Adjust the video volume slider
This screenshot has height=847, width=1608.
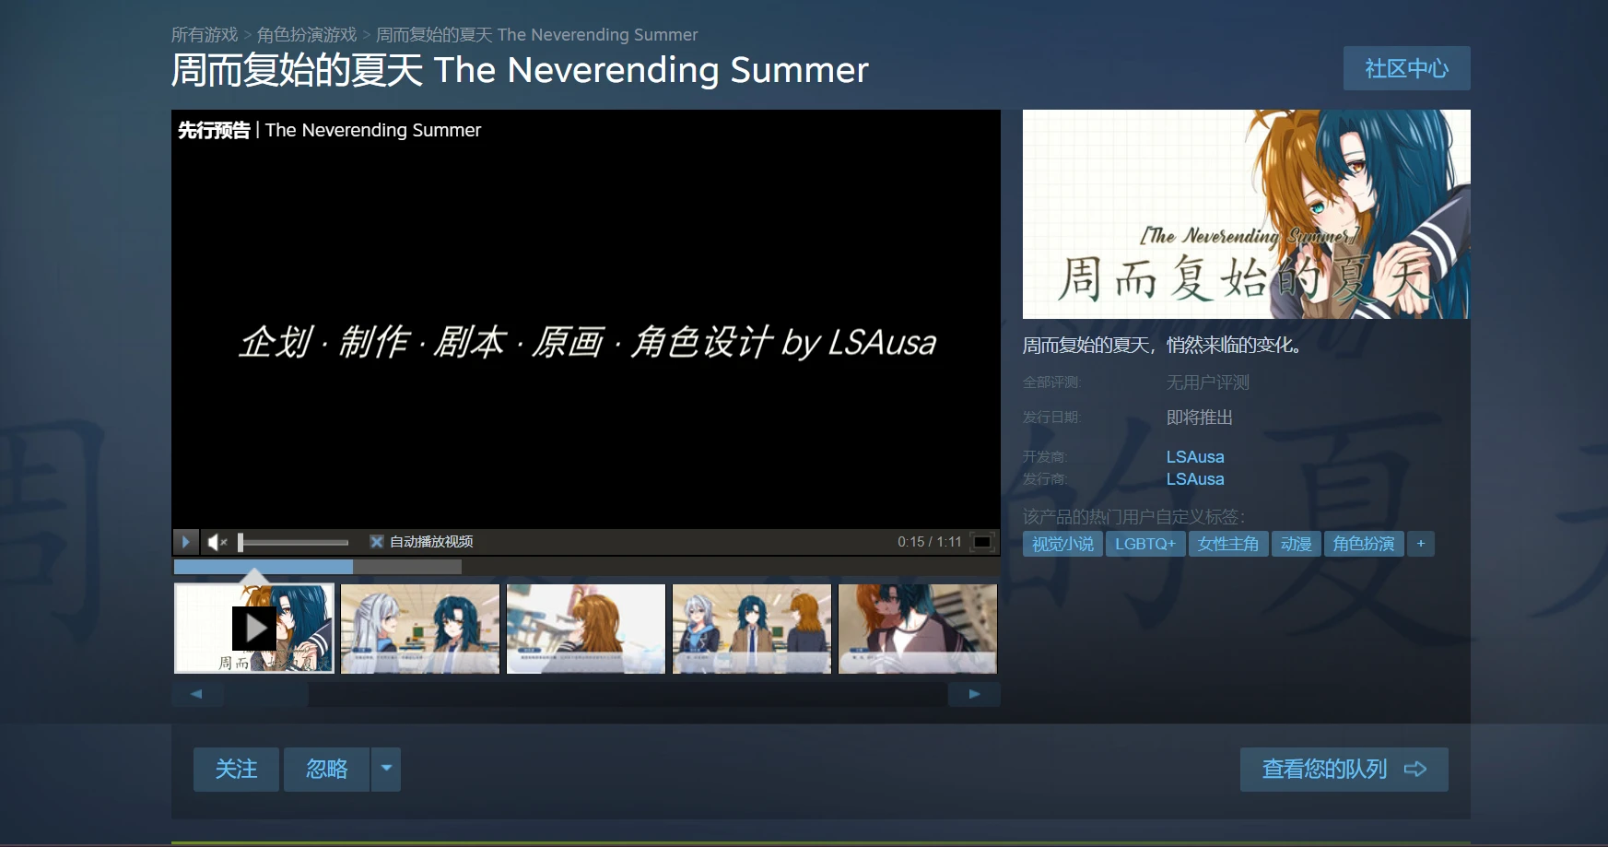pyautogui.click(x=293, y=542)
